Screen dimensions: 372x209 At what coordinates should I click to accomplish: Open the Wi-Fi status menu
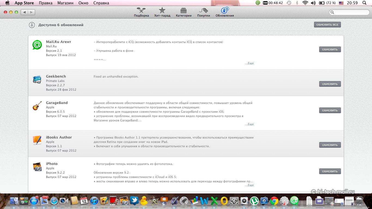305,3
